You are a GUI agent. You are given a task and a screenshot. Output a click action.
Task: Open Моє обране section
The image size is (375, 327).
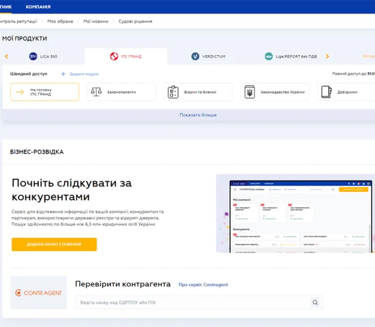60,21
